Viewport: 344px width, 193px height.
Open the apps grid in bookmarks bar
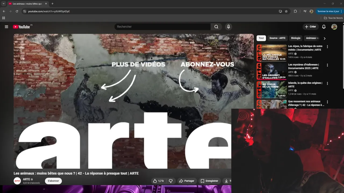click(x=3, y=18)
